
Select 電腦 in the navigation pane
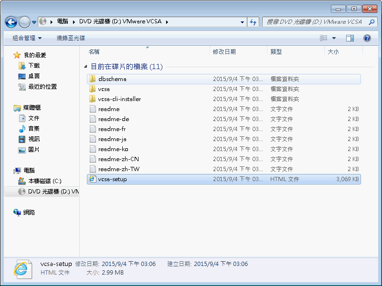(x=29, y=171)
